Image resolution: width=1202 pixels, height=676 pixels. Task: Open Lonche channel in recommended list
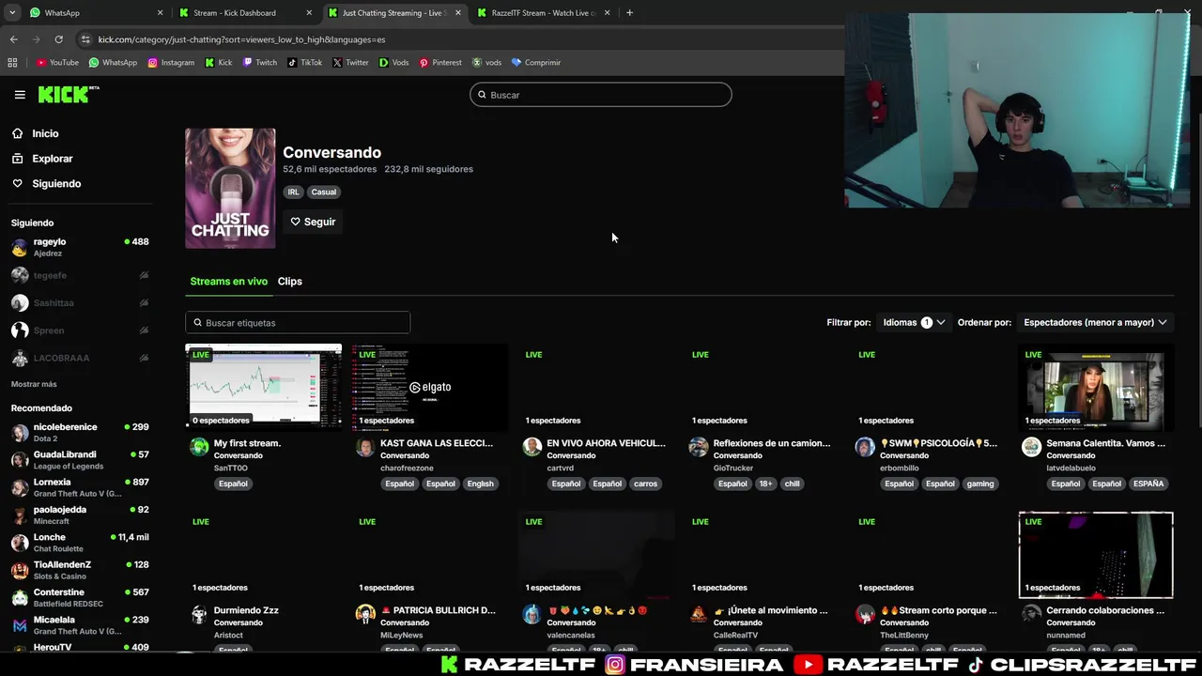click(x=80, y=543)
